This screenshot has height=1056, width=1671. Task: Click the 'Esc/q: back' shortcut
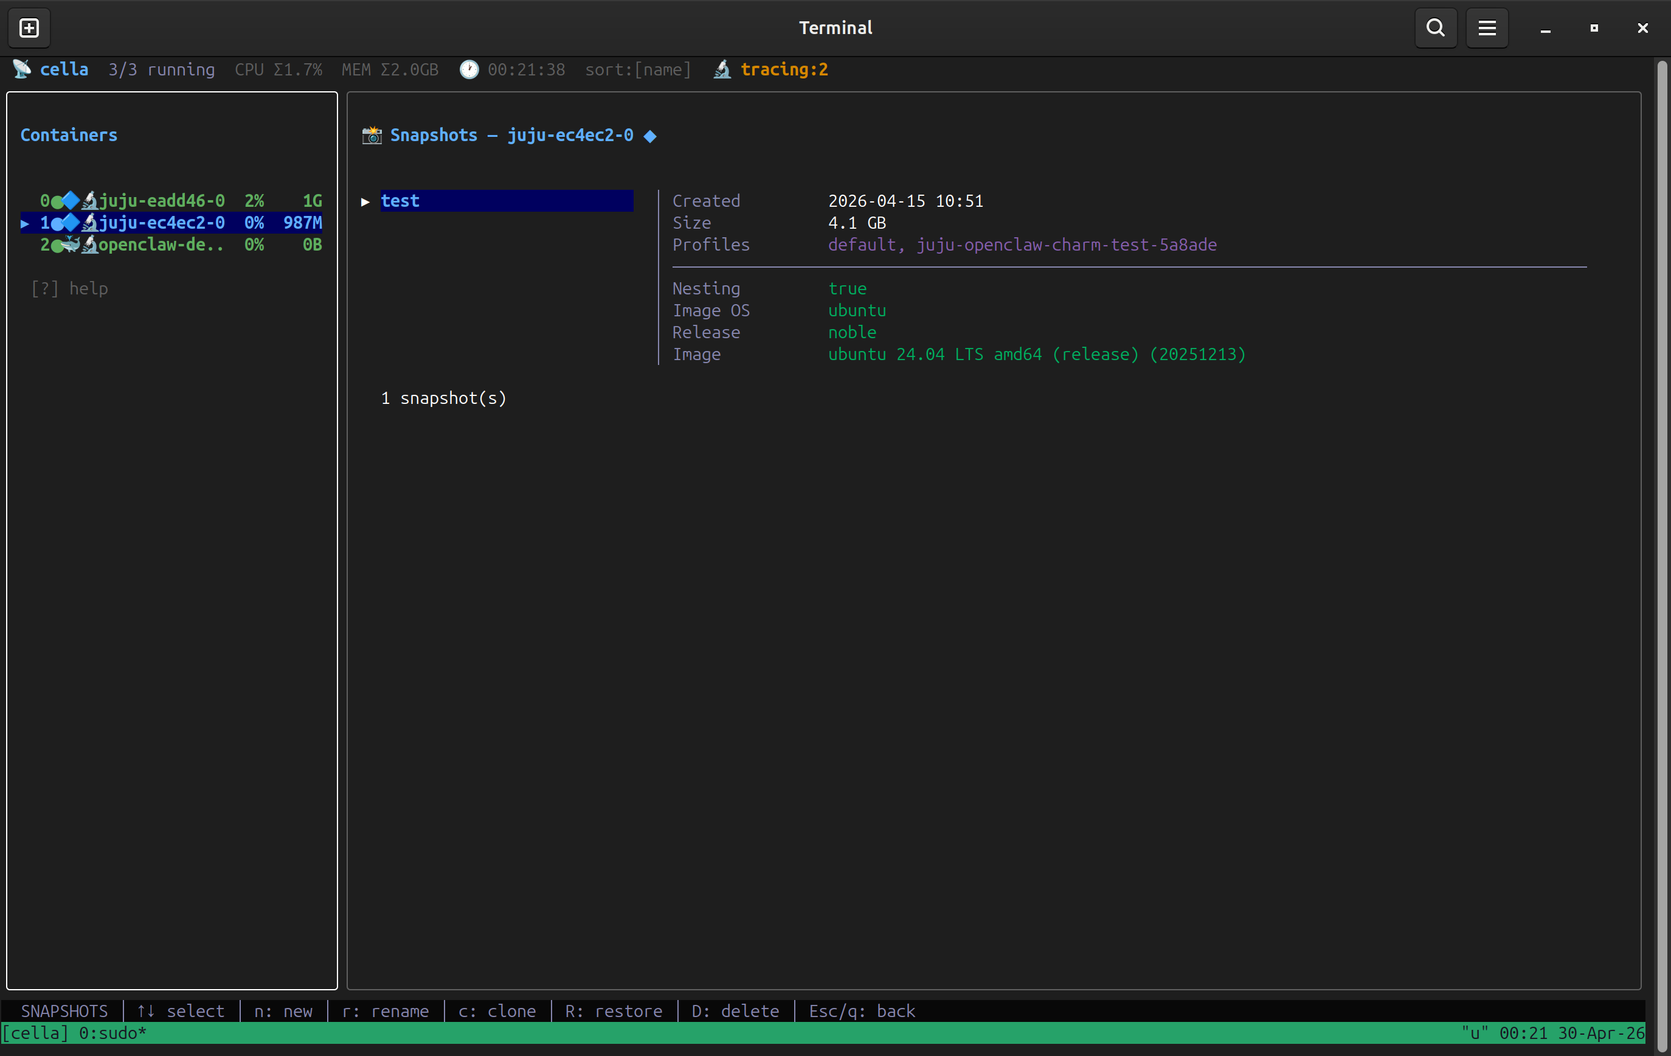click(862, 1011)
